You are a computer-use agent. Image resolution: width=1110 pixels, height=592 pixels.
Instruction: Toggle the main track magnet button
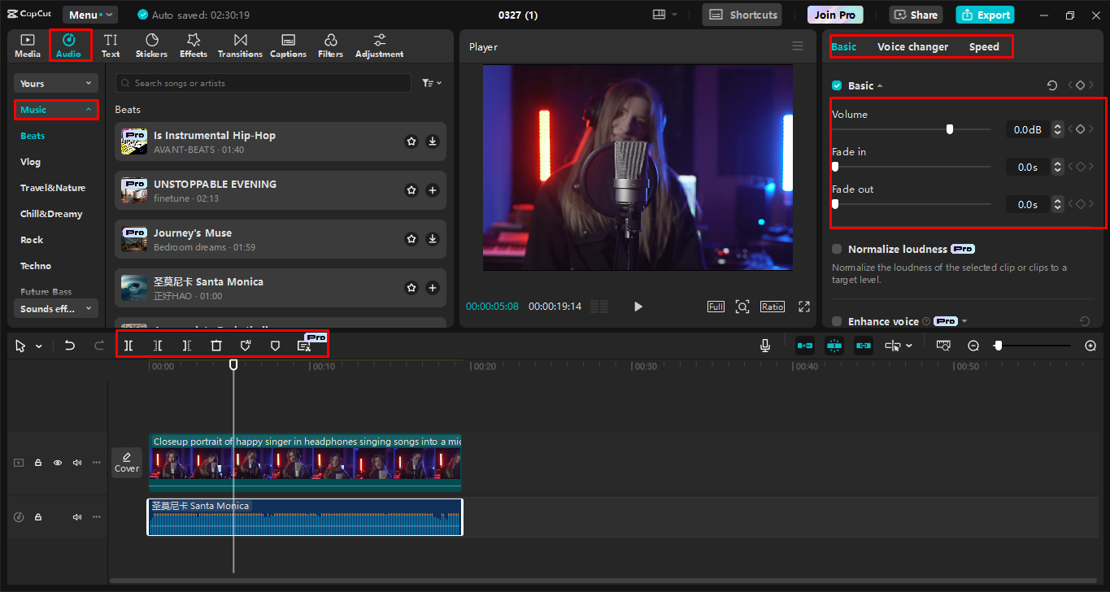click(x=805, y=346)
